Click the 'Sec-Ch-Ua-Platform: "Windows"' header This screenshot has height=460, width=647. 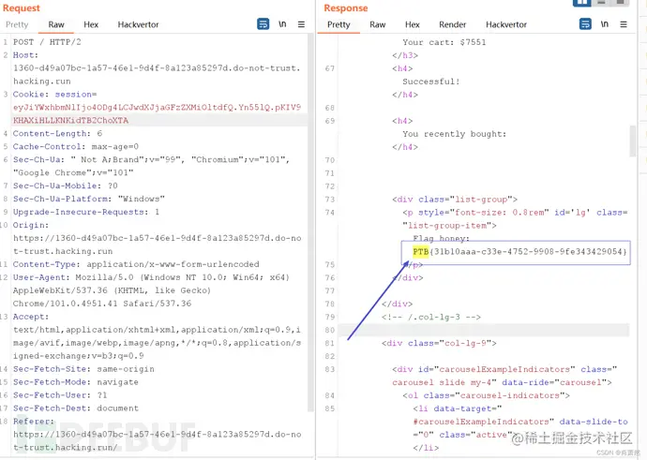click(x=89, y=200)
